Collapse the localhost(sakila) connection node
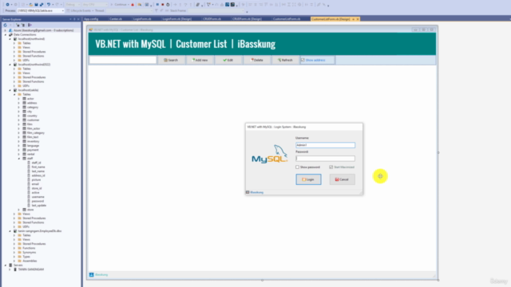Viewport: 511px width, 287px height. (10, 90)
